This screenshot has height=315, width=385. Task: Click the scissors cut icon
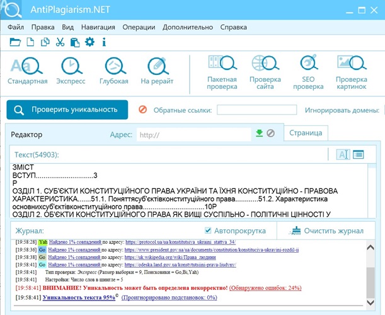click(60, 42)
